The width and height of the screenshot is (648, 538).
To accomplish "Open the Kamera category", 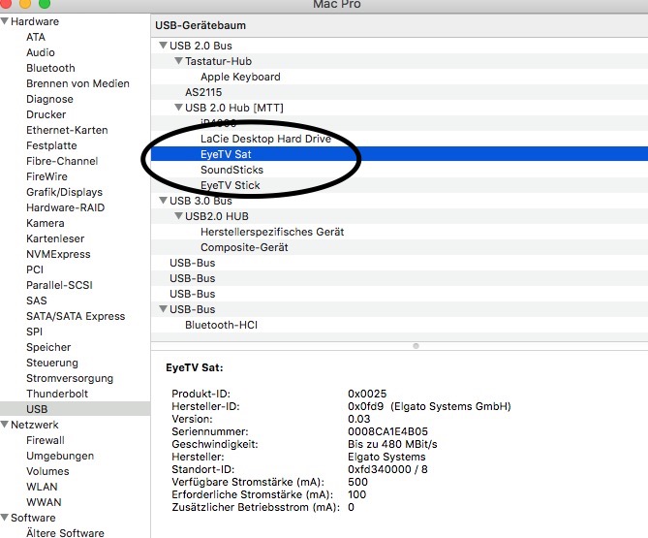I will point(46,223).
